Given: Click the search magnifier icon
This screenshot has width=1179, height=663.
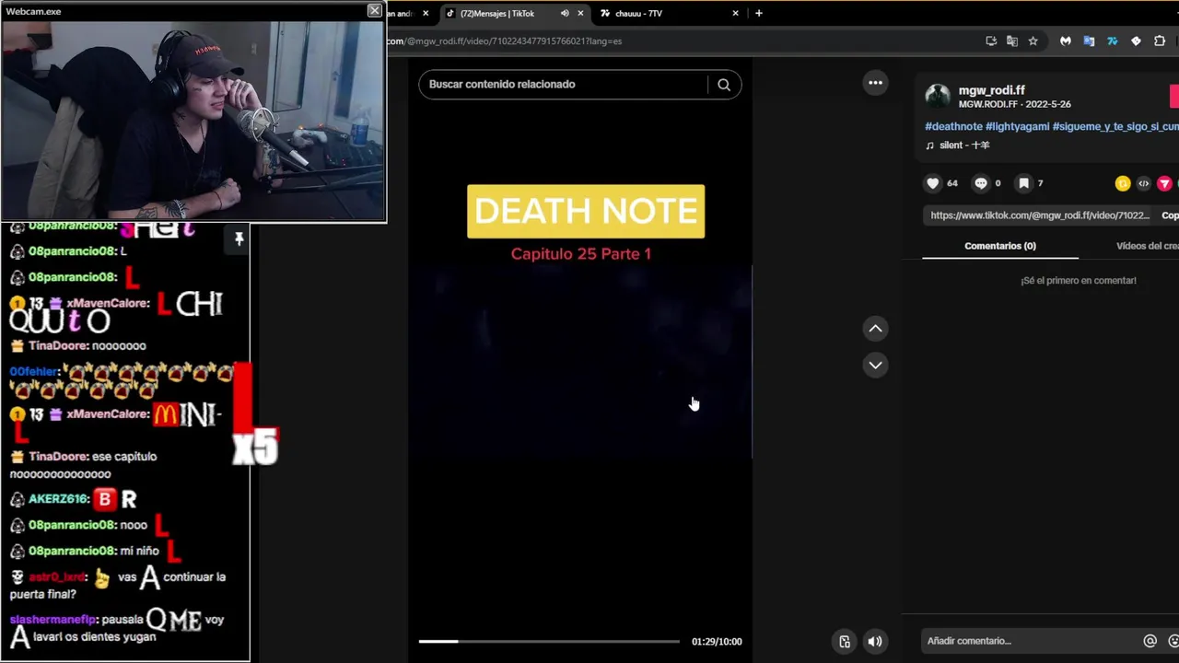Looking at the screenshot, I should click(724, 85).
